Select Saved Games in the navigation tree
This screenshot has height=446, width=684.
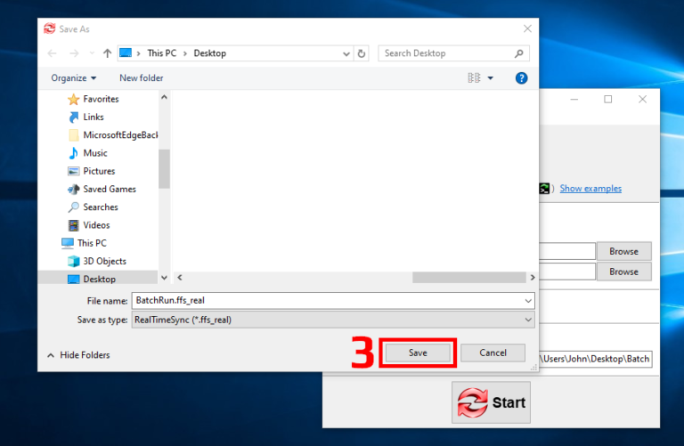[110, 190]
